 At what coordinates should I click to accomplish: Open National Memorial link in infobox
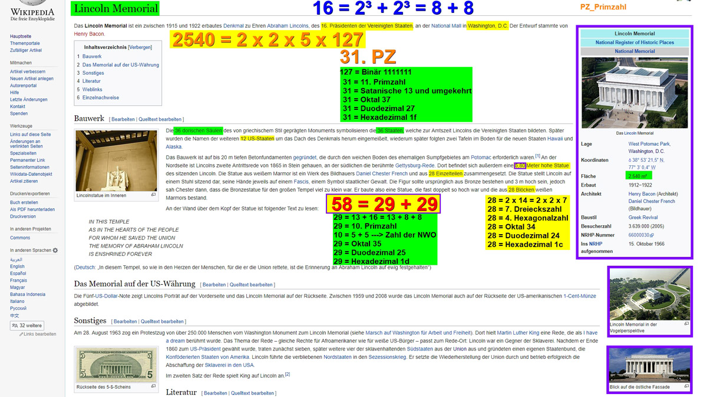(635, 51)
